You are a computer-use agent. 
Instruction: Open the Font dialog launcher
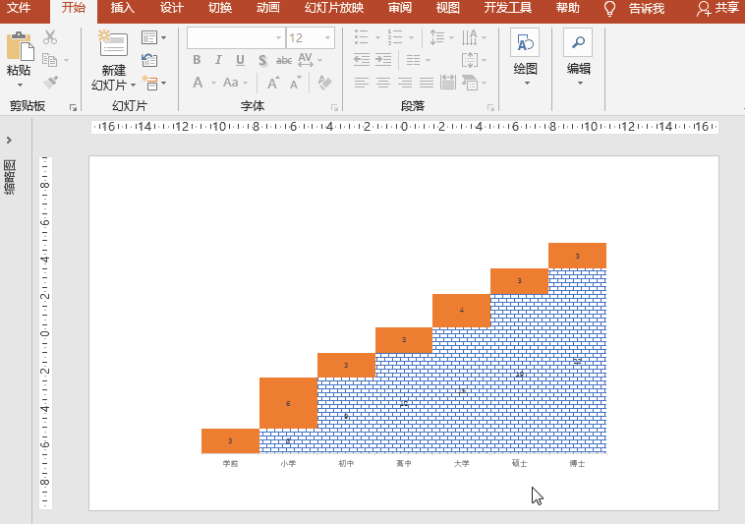(334, 108)
